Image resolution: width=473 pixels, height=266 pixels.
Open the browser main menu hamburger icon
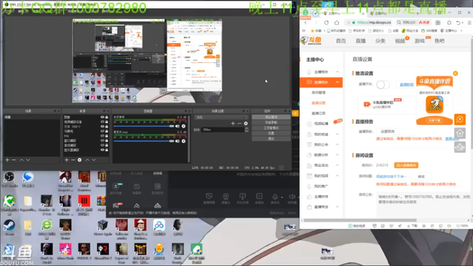[469, 22]
